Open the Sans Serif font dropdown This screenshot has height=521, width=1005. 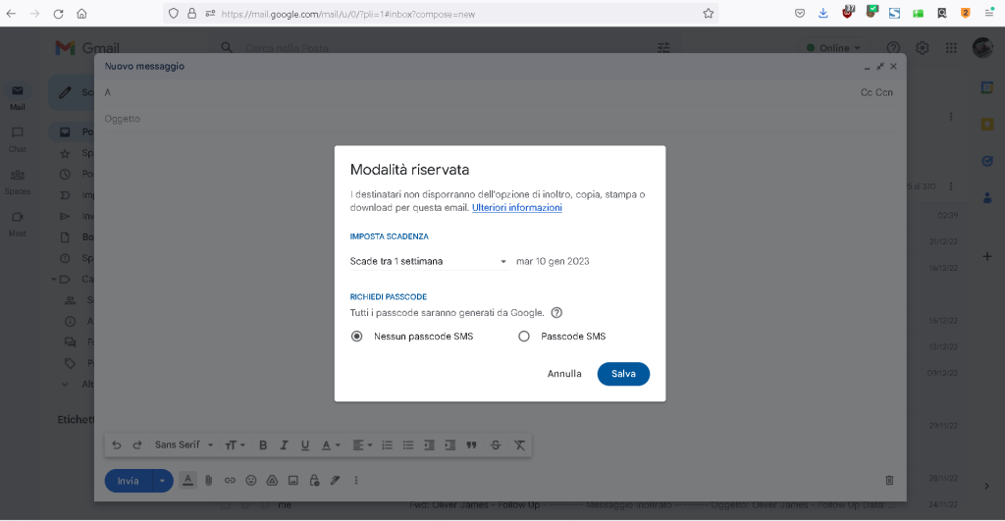tap(184, 445)
